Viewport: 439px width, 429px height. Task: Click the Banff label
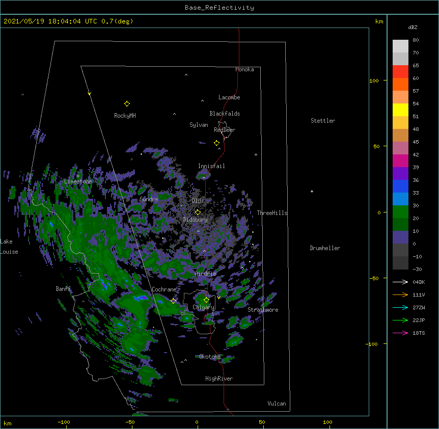pyautogui.click(x=63, y=289)
